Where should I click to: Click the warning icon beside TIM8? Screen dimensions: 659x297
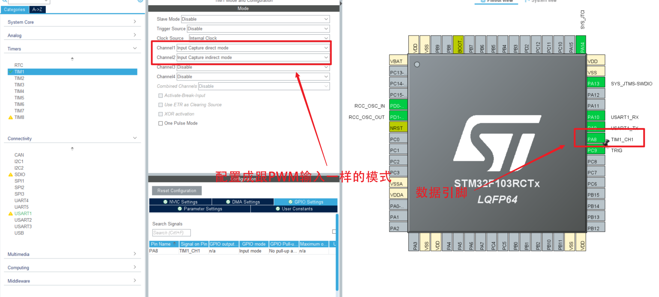click(x=11, y=117)
